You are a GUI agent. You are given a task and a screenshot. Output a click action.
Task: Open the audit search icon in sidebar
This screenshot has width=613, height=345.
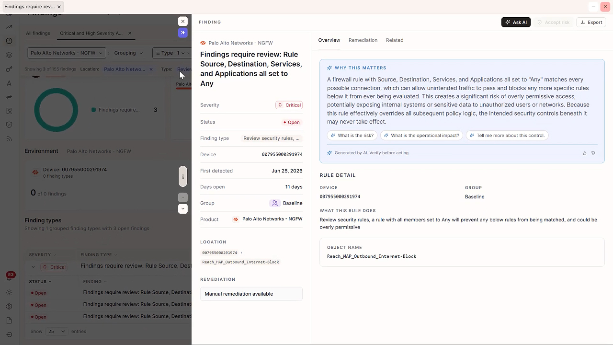(x=9, y=111)
